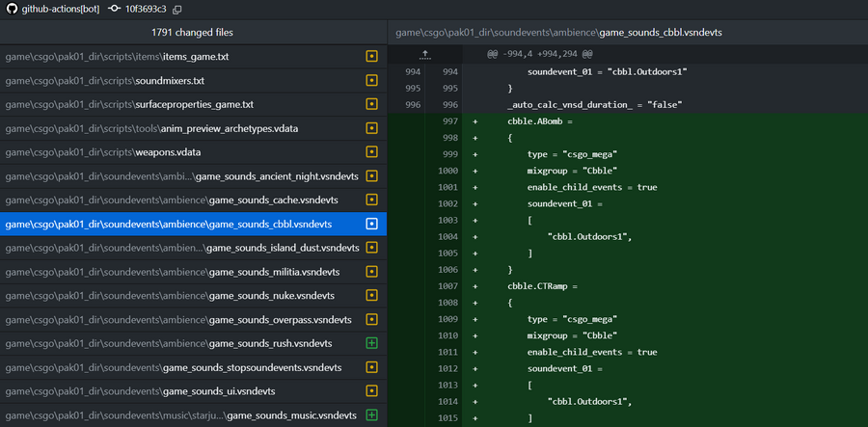Click the commit icon before 10f3693c3
Screen dimensions: 868x427
tap(114, 10)
